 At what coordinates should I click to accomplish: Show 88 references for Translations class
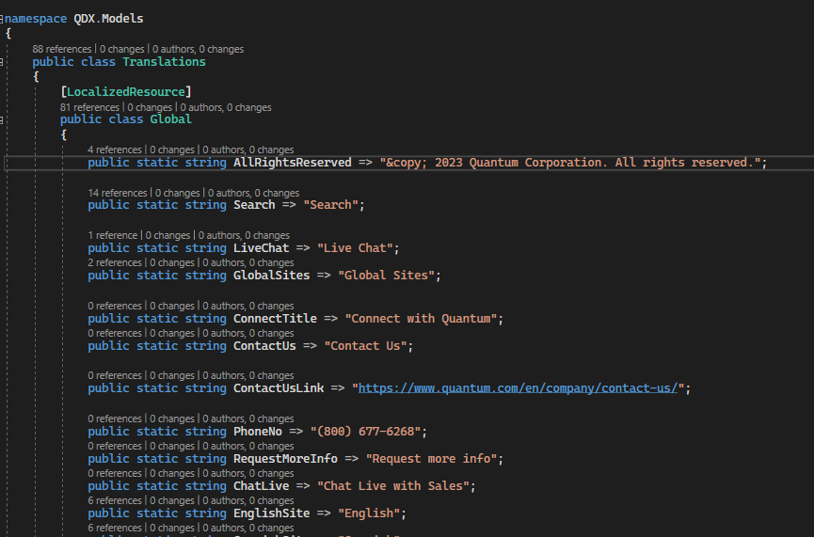pos(62,49)
